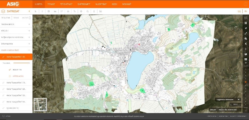The width and height of the screenshot is (249, 120).
Task: Expand the KRGJSH layer group
Action: coord(29,31)
